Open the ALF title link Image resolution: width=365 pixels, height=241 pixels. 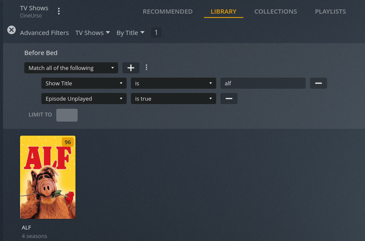pos(26,227)
